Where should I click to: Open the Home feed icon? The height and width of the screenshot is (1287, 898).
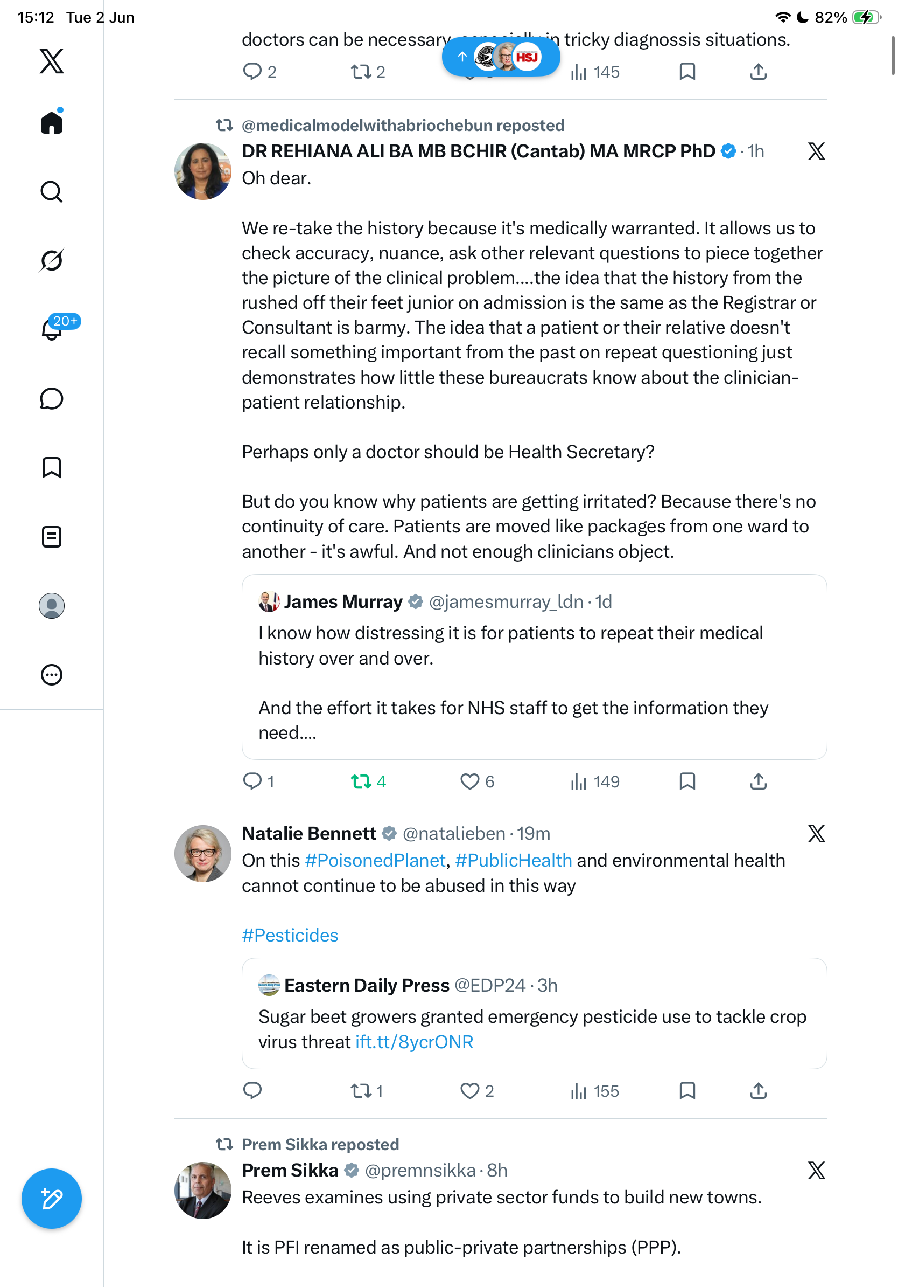[52, 122]
